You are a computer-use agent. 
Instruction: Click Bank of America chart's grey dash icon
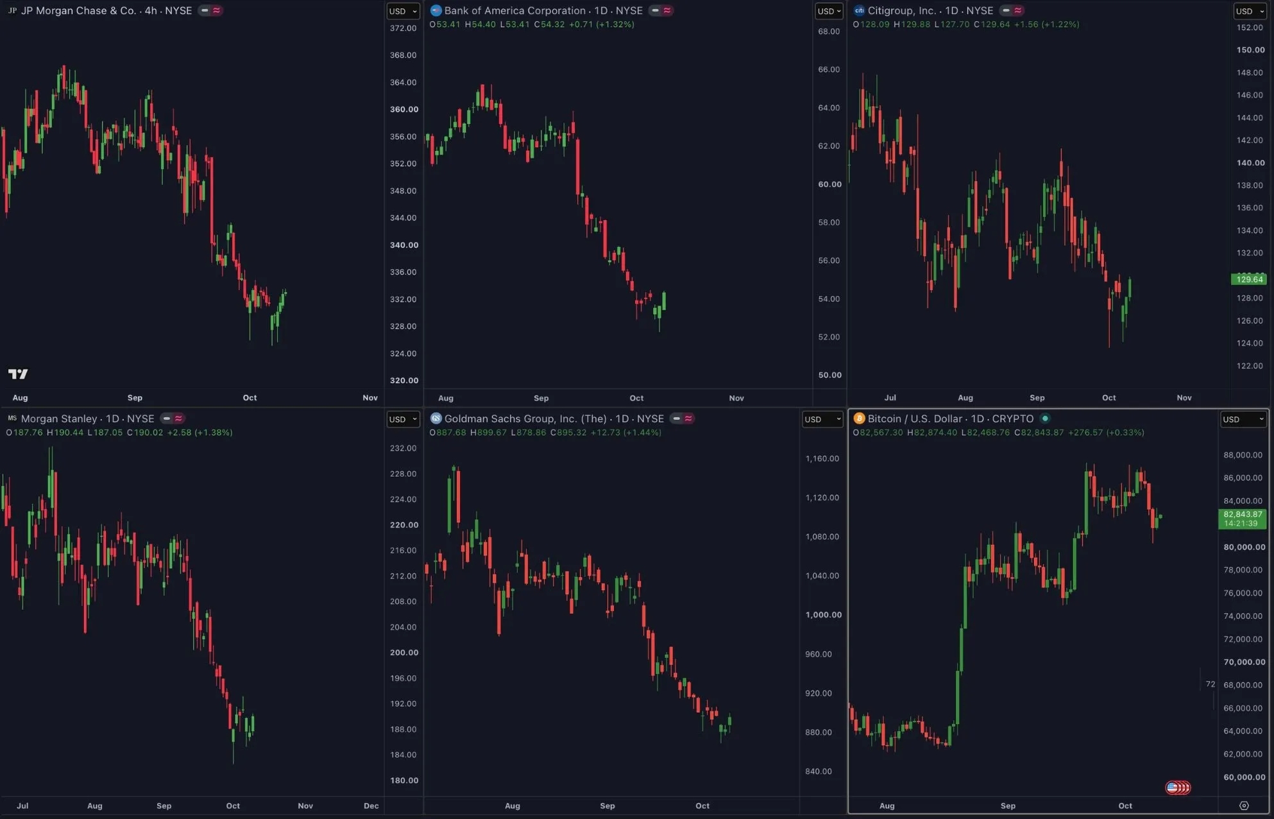click(655, 10)
